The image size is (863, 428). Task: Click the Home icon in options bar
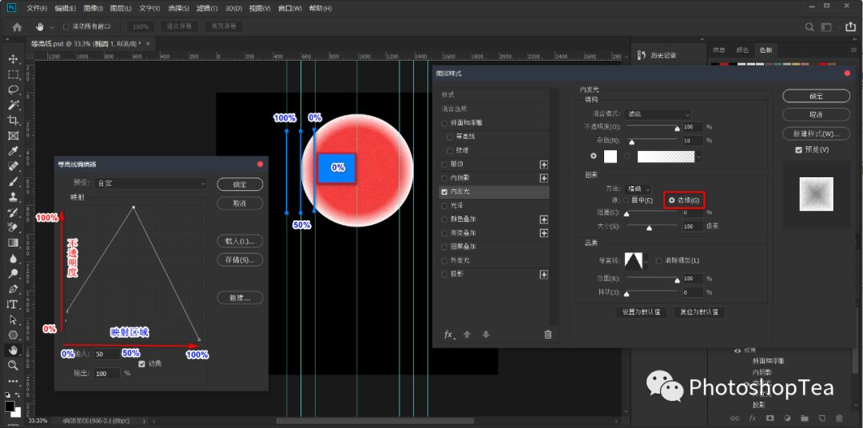click(17, 26)
